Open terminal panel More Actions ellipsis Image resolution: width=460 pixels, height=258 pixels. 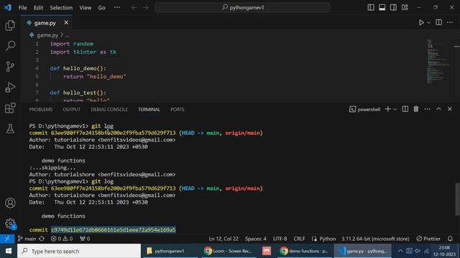click(x=427, y=109)
